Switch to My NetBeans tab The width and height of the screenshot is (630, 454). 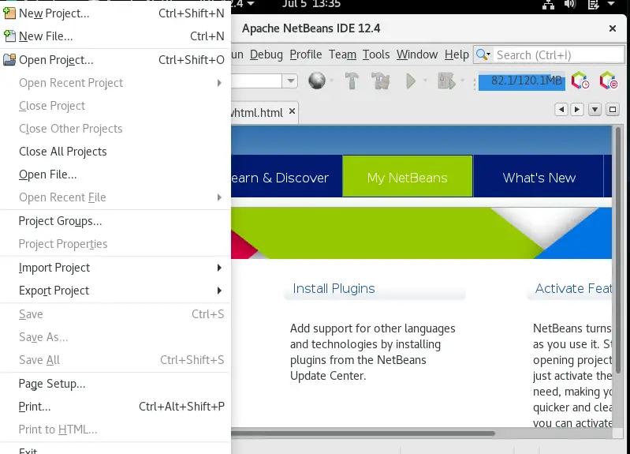coord(407,177)
